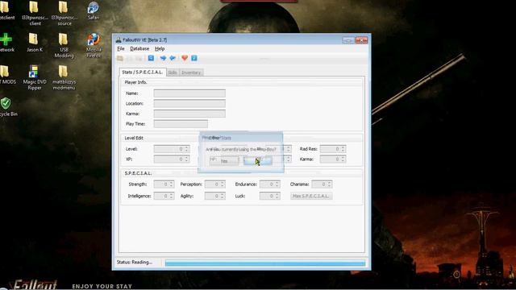Click the blue reading progress bar
This screenshot has height=290, width=516.
click(265, 263)
